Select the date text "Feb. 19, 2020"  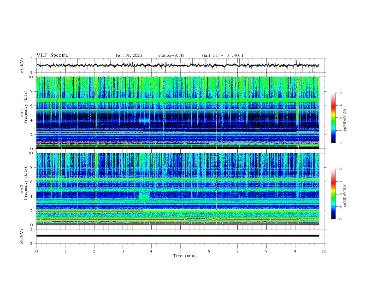coord(129,55)
